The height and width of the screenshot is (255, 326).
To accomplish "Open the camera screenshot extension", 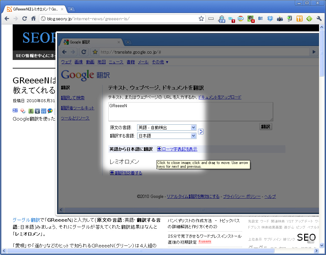I will 280,19.
